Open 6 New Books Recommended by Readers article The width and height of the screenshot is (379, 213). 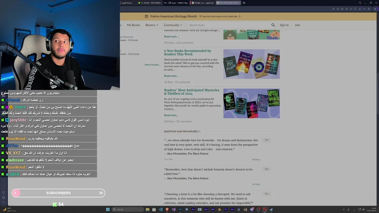187,52
